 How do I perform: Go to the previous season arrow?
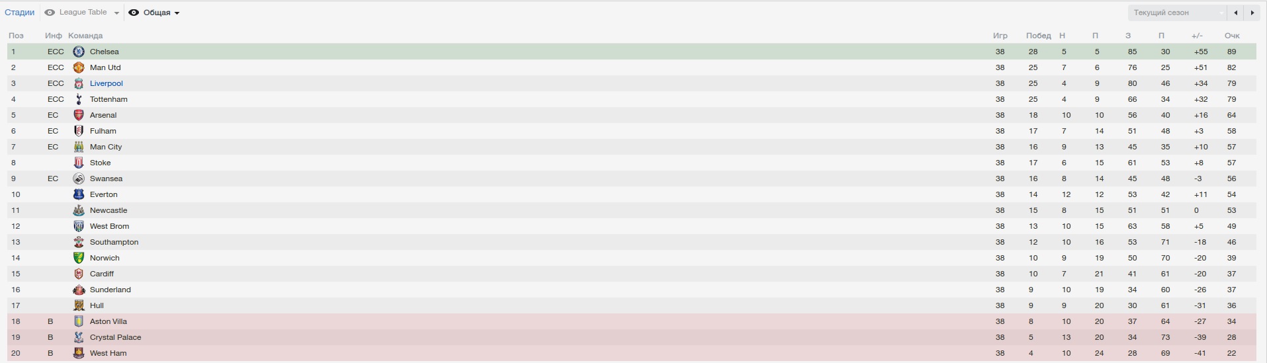[1235, 13]
